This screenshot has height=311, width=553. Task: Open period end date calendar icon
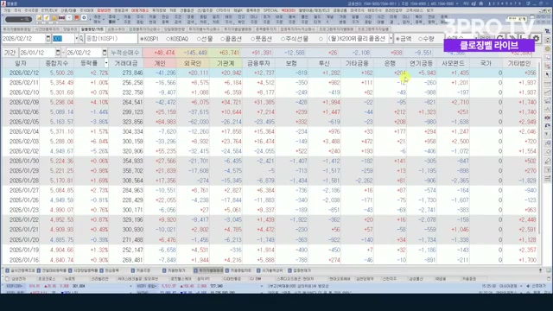pyautogui.click(x=105, y=53)
